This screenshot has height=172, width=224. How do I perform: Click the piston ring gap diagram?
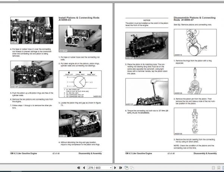[x=80, y=84]
